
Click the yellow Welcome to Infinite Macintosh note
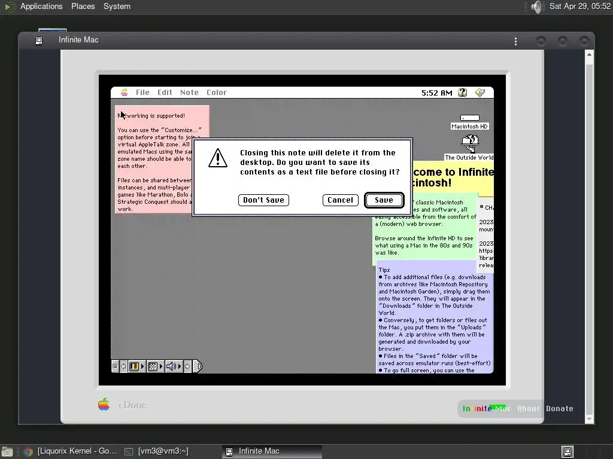(454, 178)
